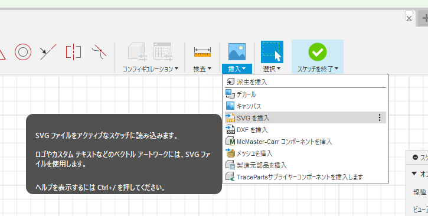This screenshot has height=216, width=428.
Task: Collapse the sketch palette black minus icon
Action: (x=415, y=158)
